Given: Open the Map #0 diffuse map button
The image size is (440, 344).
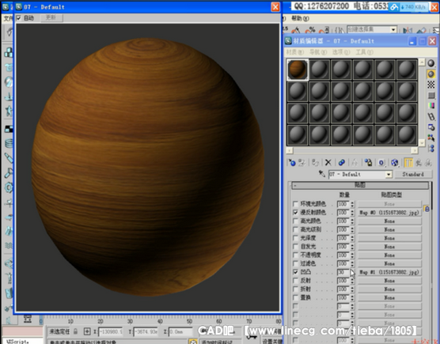Looking at the screenshot, I should click(x=389, y=213).
